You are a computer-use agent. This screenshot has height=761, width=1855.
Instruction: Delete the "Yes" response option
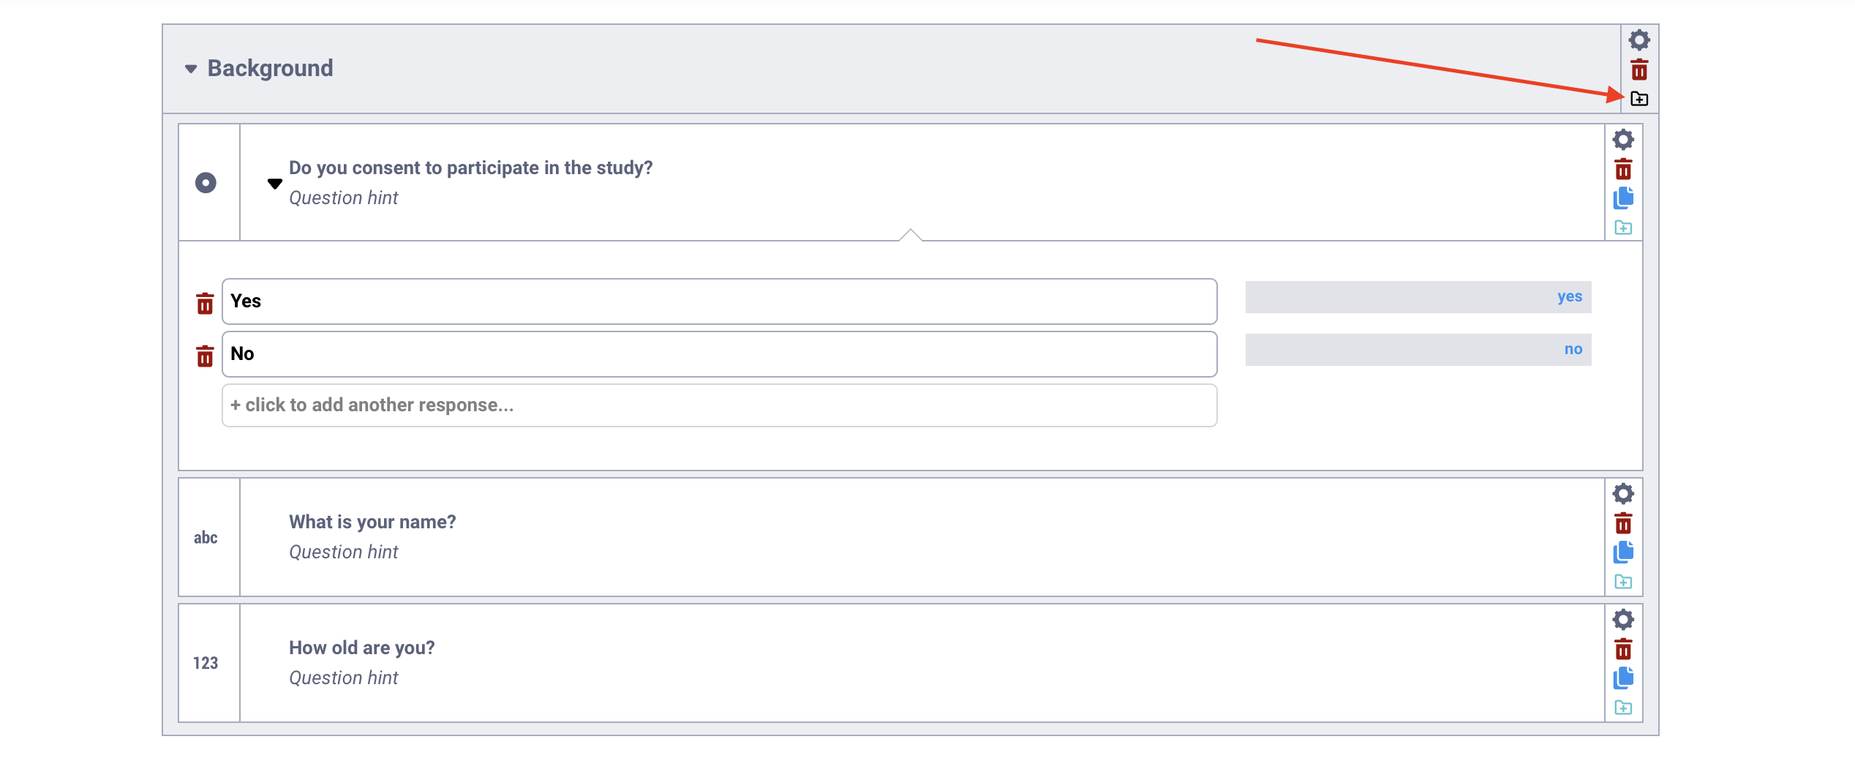204,302
